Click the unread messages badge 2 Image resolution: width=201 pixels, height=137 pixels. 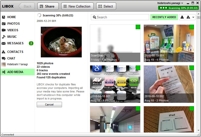click(x=31, y=43)
